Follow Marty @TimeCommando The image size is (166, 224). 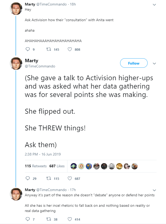tap(134, 63)
